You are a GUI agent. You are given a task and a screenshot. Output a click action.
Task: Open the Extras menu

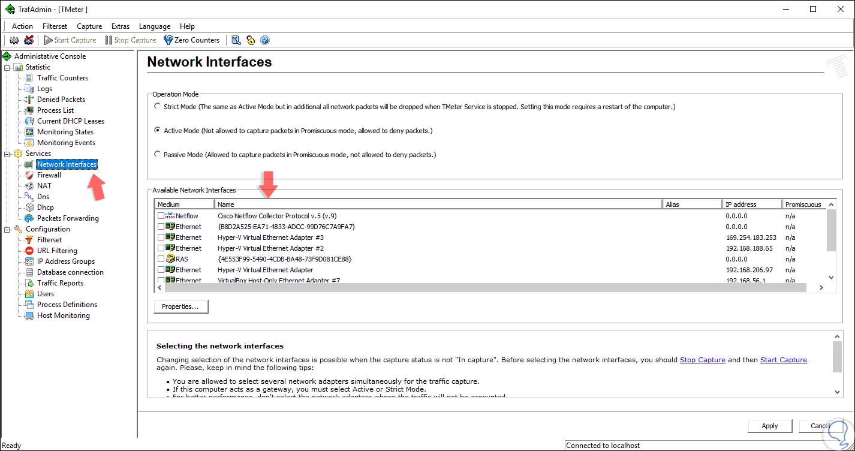pyautogui.click(x=121, y=26)
